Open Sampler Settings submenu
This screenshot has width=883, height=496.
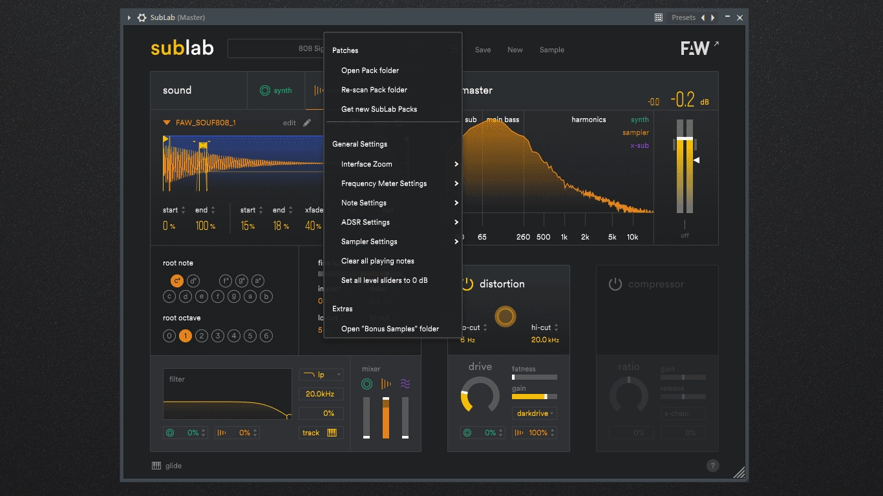[x=393, y=242]
